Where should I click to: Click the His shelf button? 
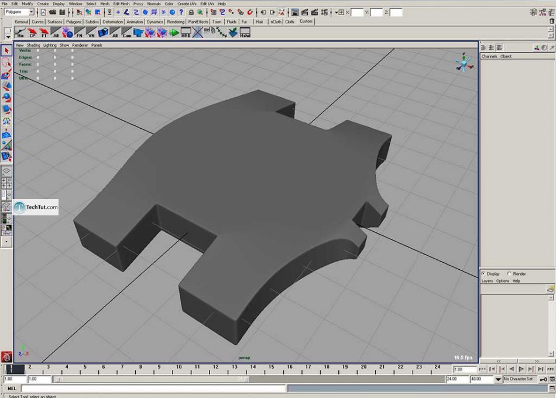pos(20,33)
